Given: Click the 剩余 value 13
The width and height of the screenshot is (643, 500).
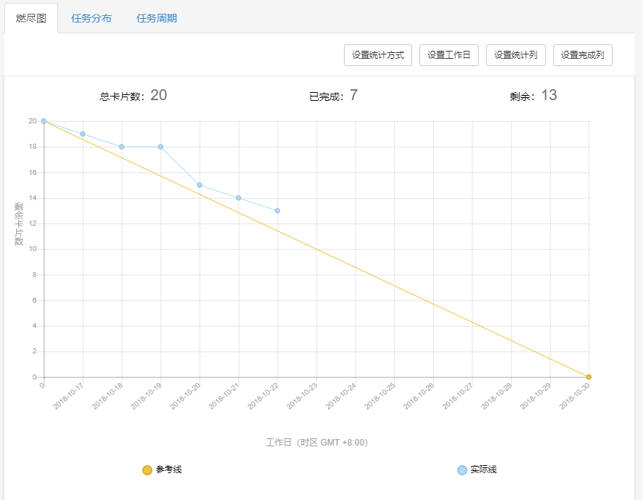Looking at the screenshot, I should 549,95.
